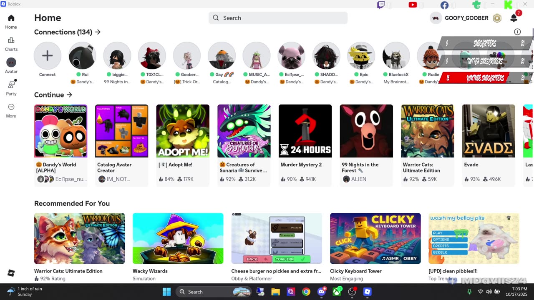534x300 pixels.
Task: Open Dandy's World game thumbnail
Action: 60,131
